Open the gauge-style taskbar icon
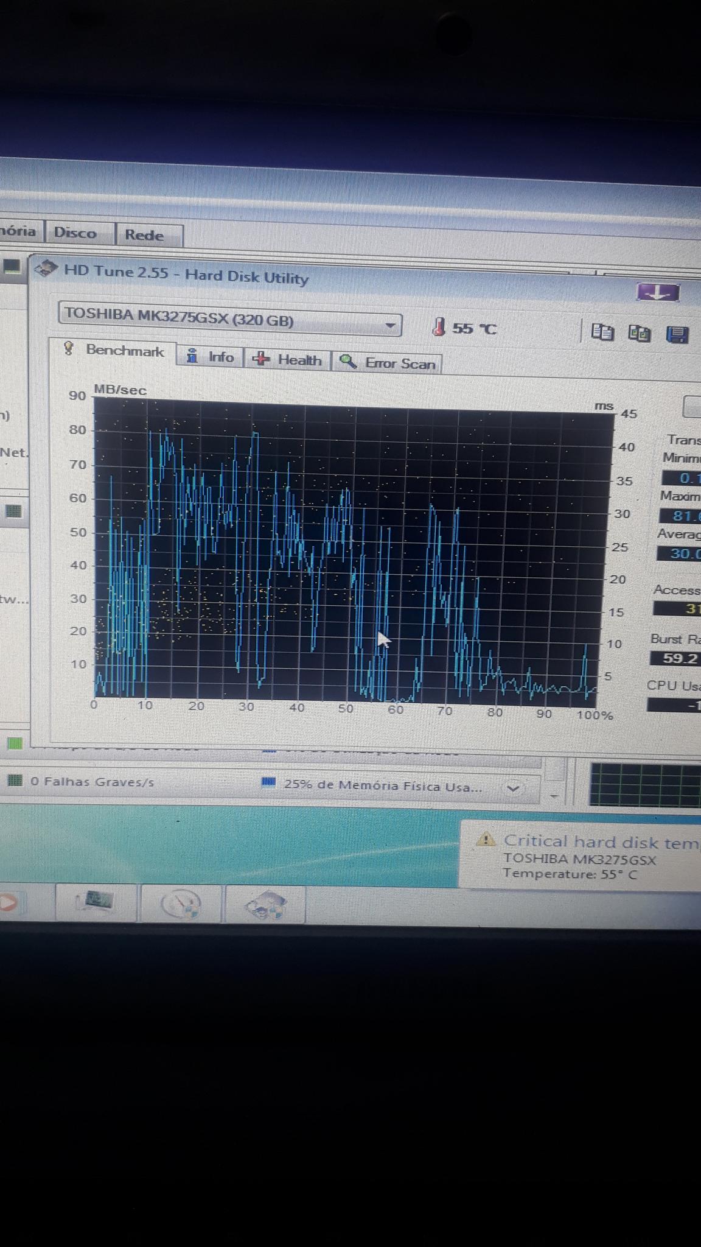Image resolution: width=701 pixels, height=1247 pixels. coord(181,904)
